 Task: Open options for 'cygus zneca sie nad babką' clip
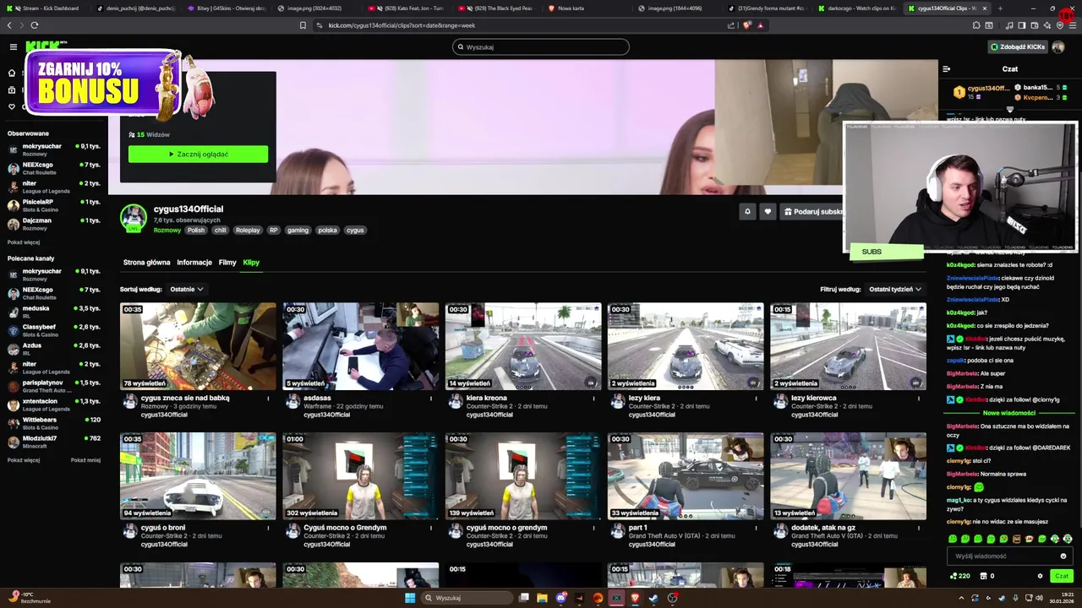tap(268, 399)
